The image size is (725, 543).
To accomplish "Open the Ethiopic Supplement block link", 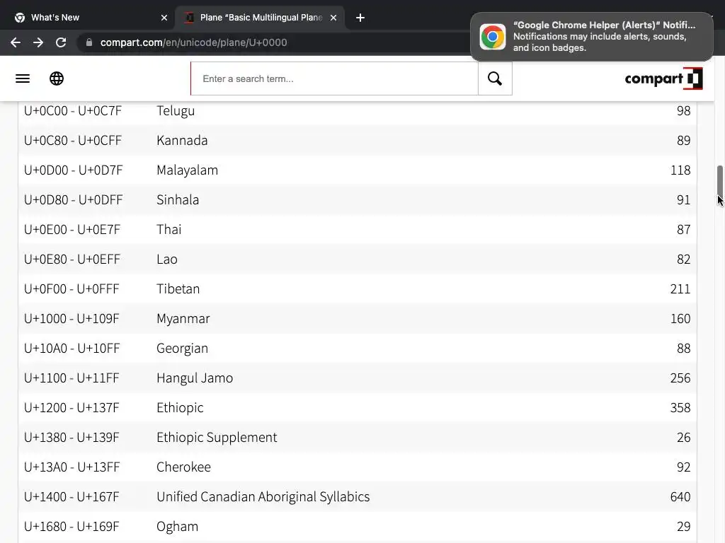I will [x=217, y=437].
